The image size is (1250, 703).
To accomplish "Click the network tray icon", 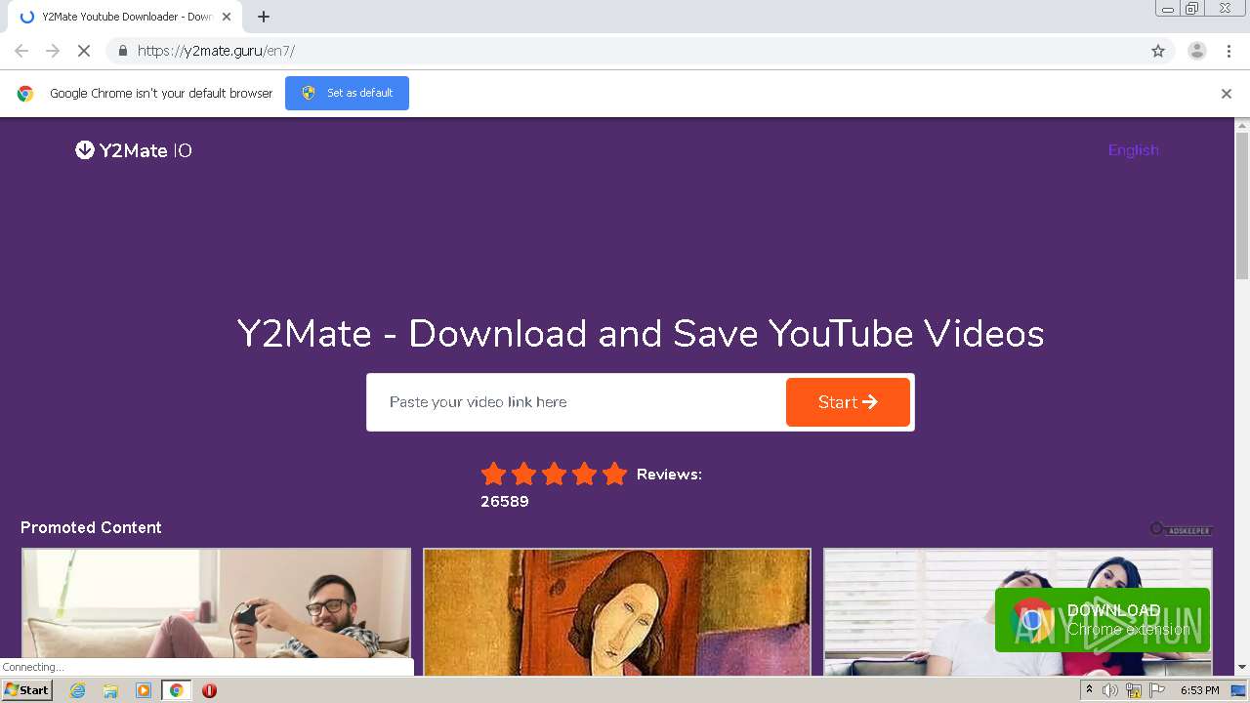I will [1134, 690].
